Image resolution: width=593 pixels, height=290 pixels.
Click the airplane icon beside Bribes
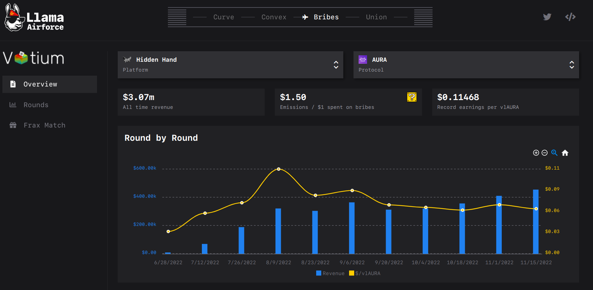point(305,17)
